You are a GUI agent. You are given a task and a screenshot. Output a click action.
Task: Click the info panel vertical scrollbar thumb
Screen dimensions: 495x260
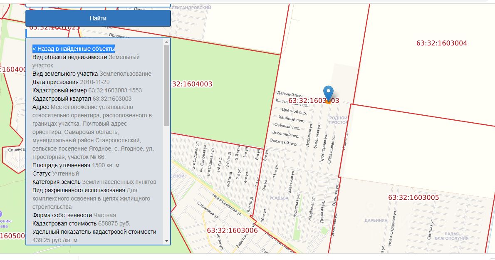click(x=166, y=86)
